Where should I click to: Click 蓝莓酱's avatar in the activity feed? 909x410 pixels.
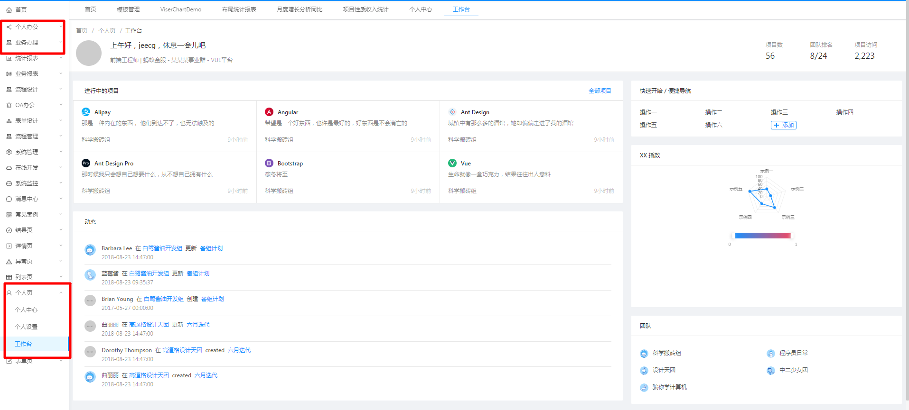point(90,275)
